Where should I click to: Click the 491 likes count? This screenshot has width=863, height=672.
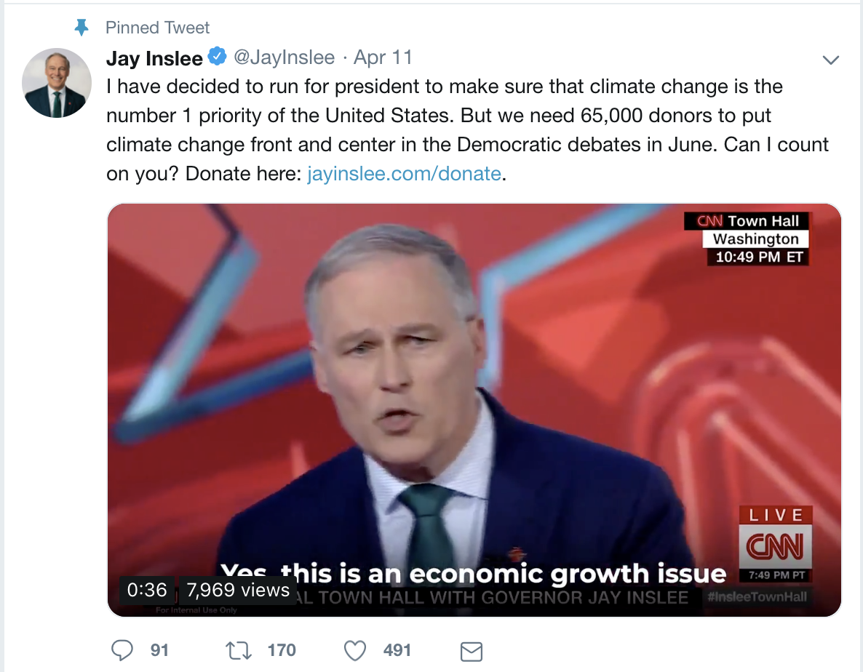397,649
